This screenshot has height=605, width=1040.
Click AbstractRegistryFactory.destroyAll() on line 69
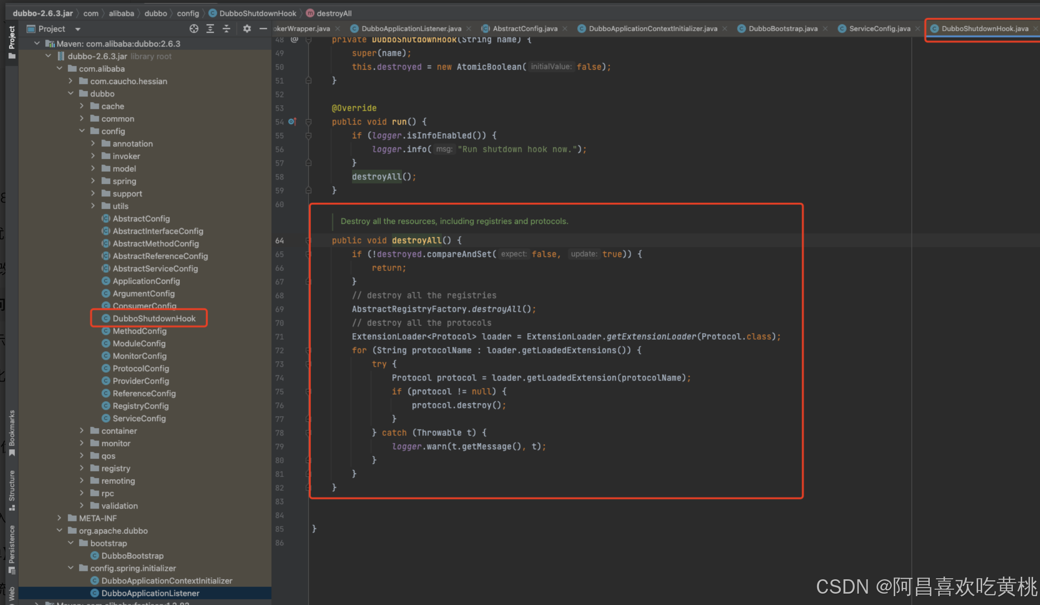443,309
